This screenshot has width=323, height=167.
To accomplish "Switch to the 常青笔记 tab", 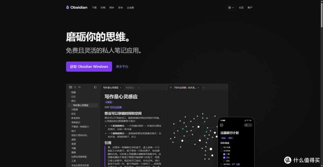I will pos(130,88).
